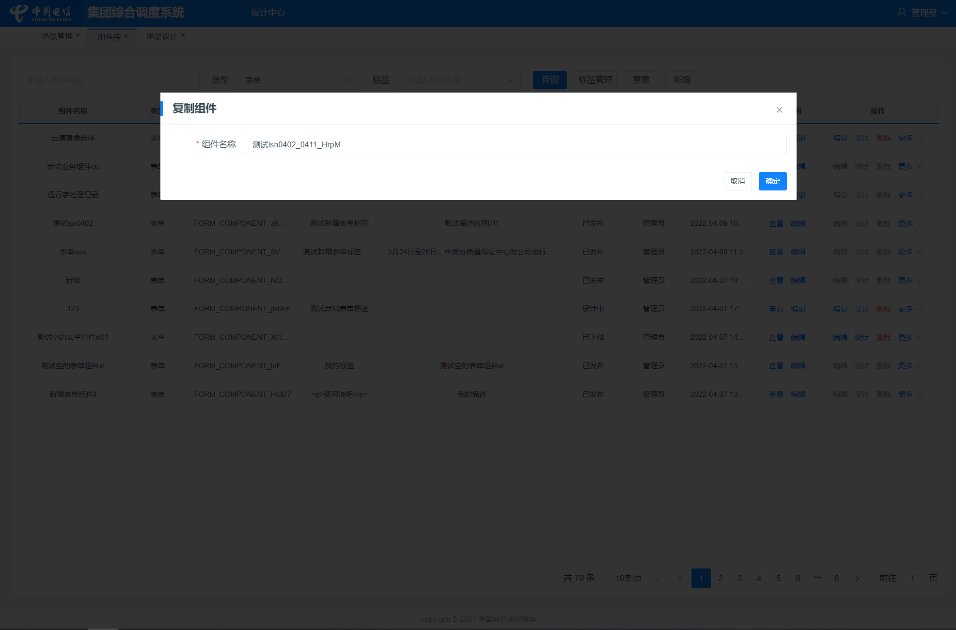Click 查看 link for 表单ooo row
This screenshot has width=956, height=630.
pos(776,252)
